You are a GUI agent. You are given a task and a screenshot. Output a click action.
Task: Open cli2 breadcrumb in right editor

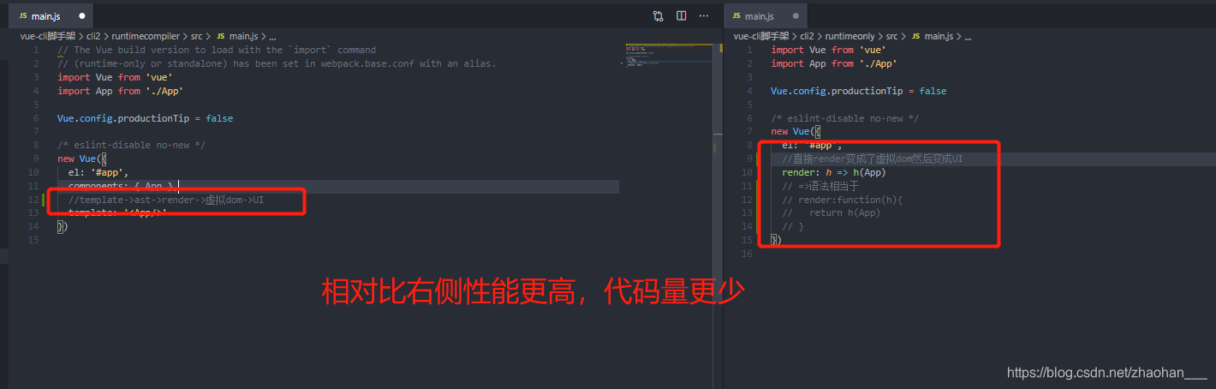click(807, 36)
